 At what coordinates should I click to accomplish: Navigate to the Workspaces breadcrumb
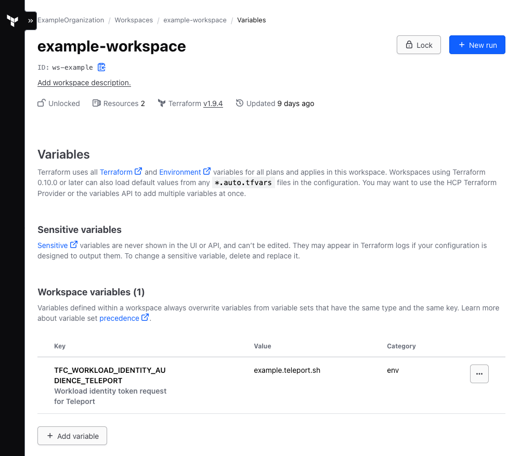pyautogui.click(x=134, y=20)
